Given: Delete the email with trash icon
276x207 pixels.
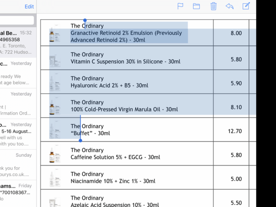Looking at the screenshot, I should (x=213, y=6).
